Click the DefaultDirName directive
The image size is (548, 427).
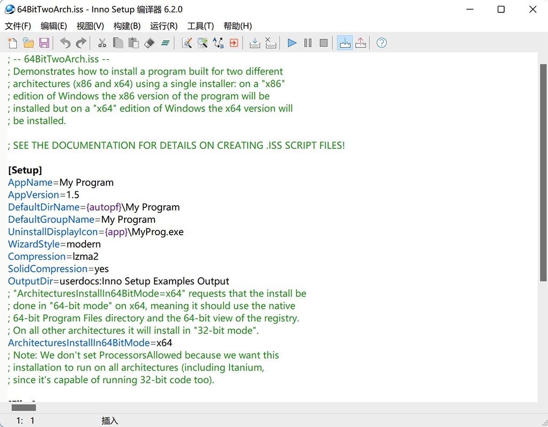pos(94,207)
